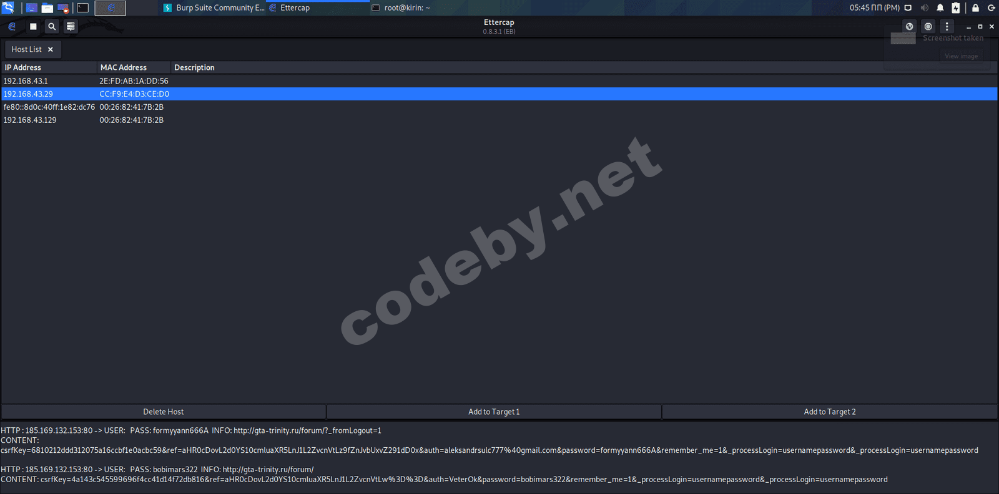Select host row 192.168.43.129
Image resolution: width=999 pixels, height=494 pixels.
[499, 120]
